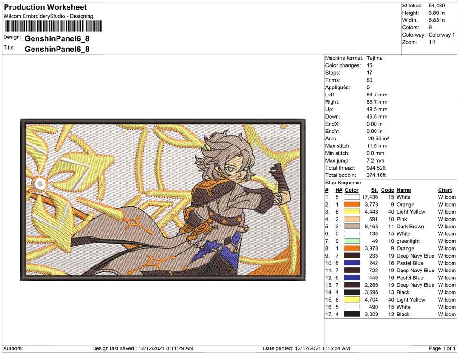Image resolution: width=459 pixels, height=353 pixels.
Task: Click the Appliqués label
Action: click(338, 88)
